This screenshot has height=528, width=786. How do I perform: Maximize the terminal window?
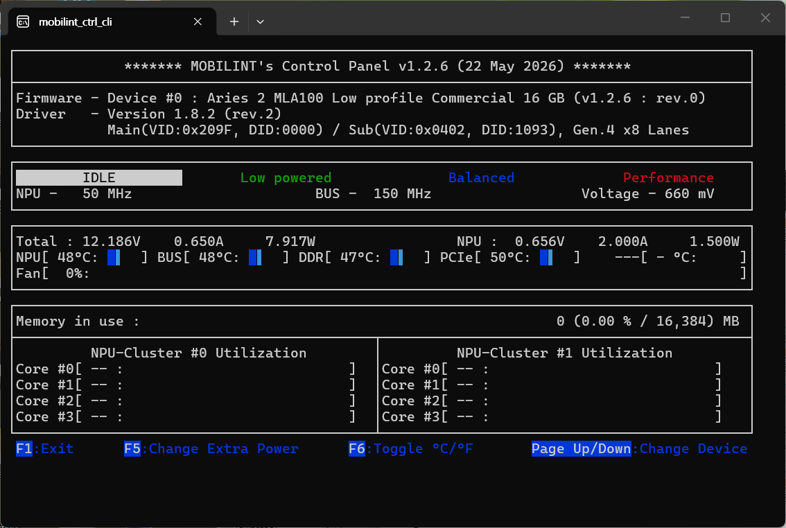[x=725, y=17]
